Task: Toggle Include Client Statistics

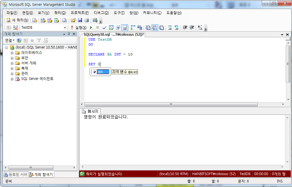Action: (139, 28)
